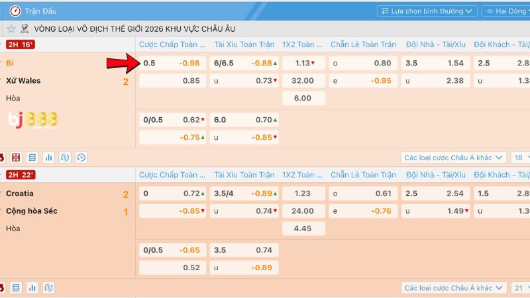Bet handicap odds 0.52

coord(172,268)
